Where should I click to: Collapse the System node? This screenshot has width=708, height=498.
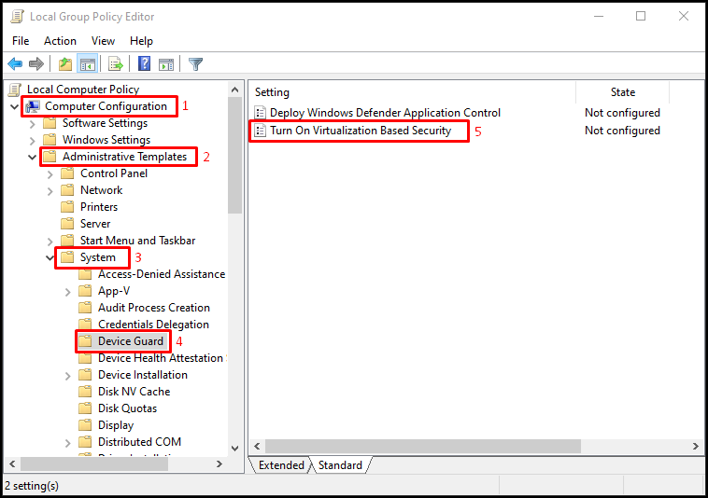(x=50, y=257)
